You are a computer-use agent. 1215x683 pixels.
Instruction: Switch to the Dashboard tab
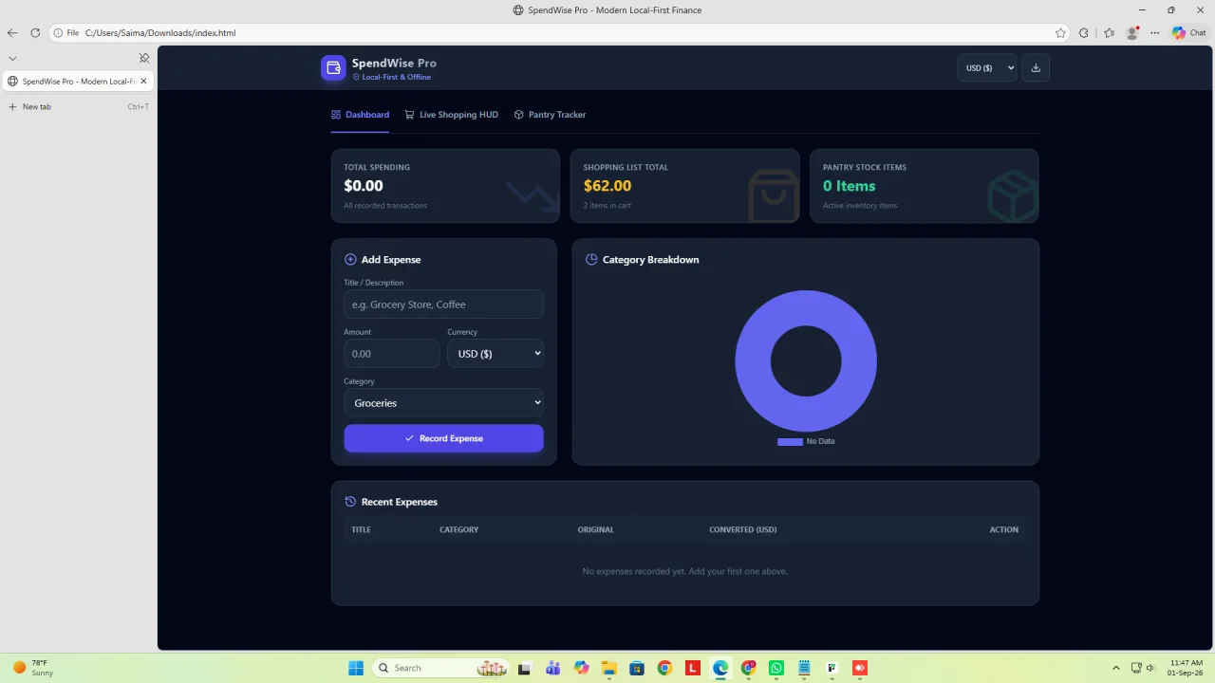point(360,115)
